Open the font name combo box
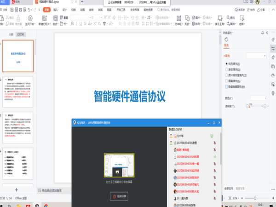 click(81, 17)
